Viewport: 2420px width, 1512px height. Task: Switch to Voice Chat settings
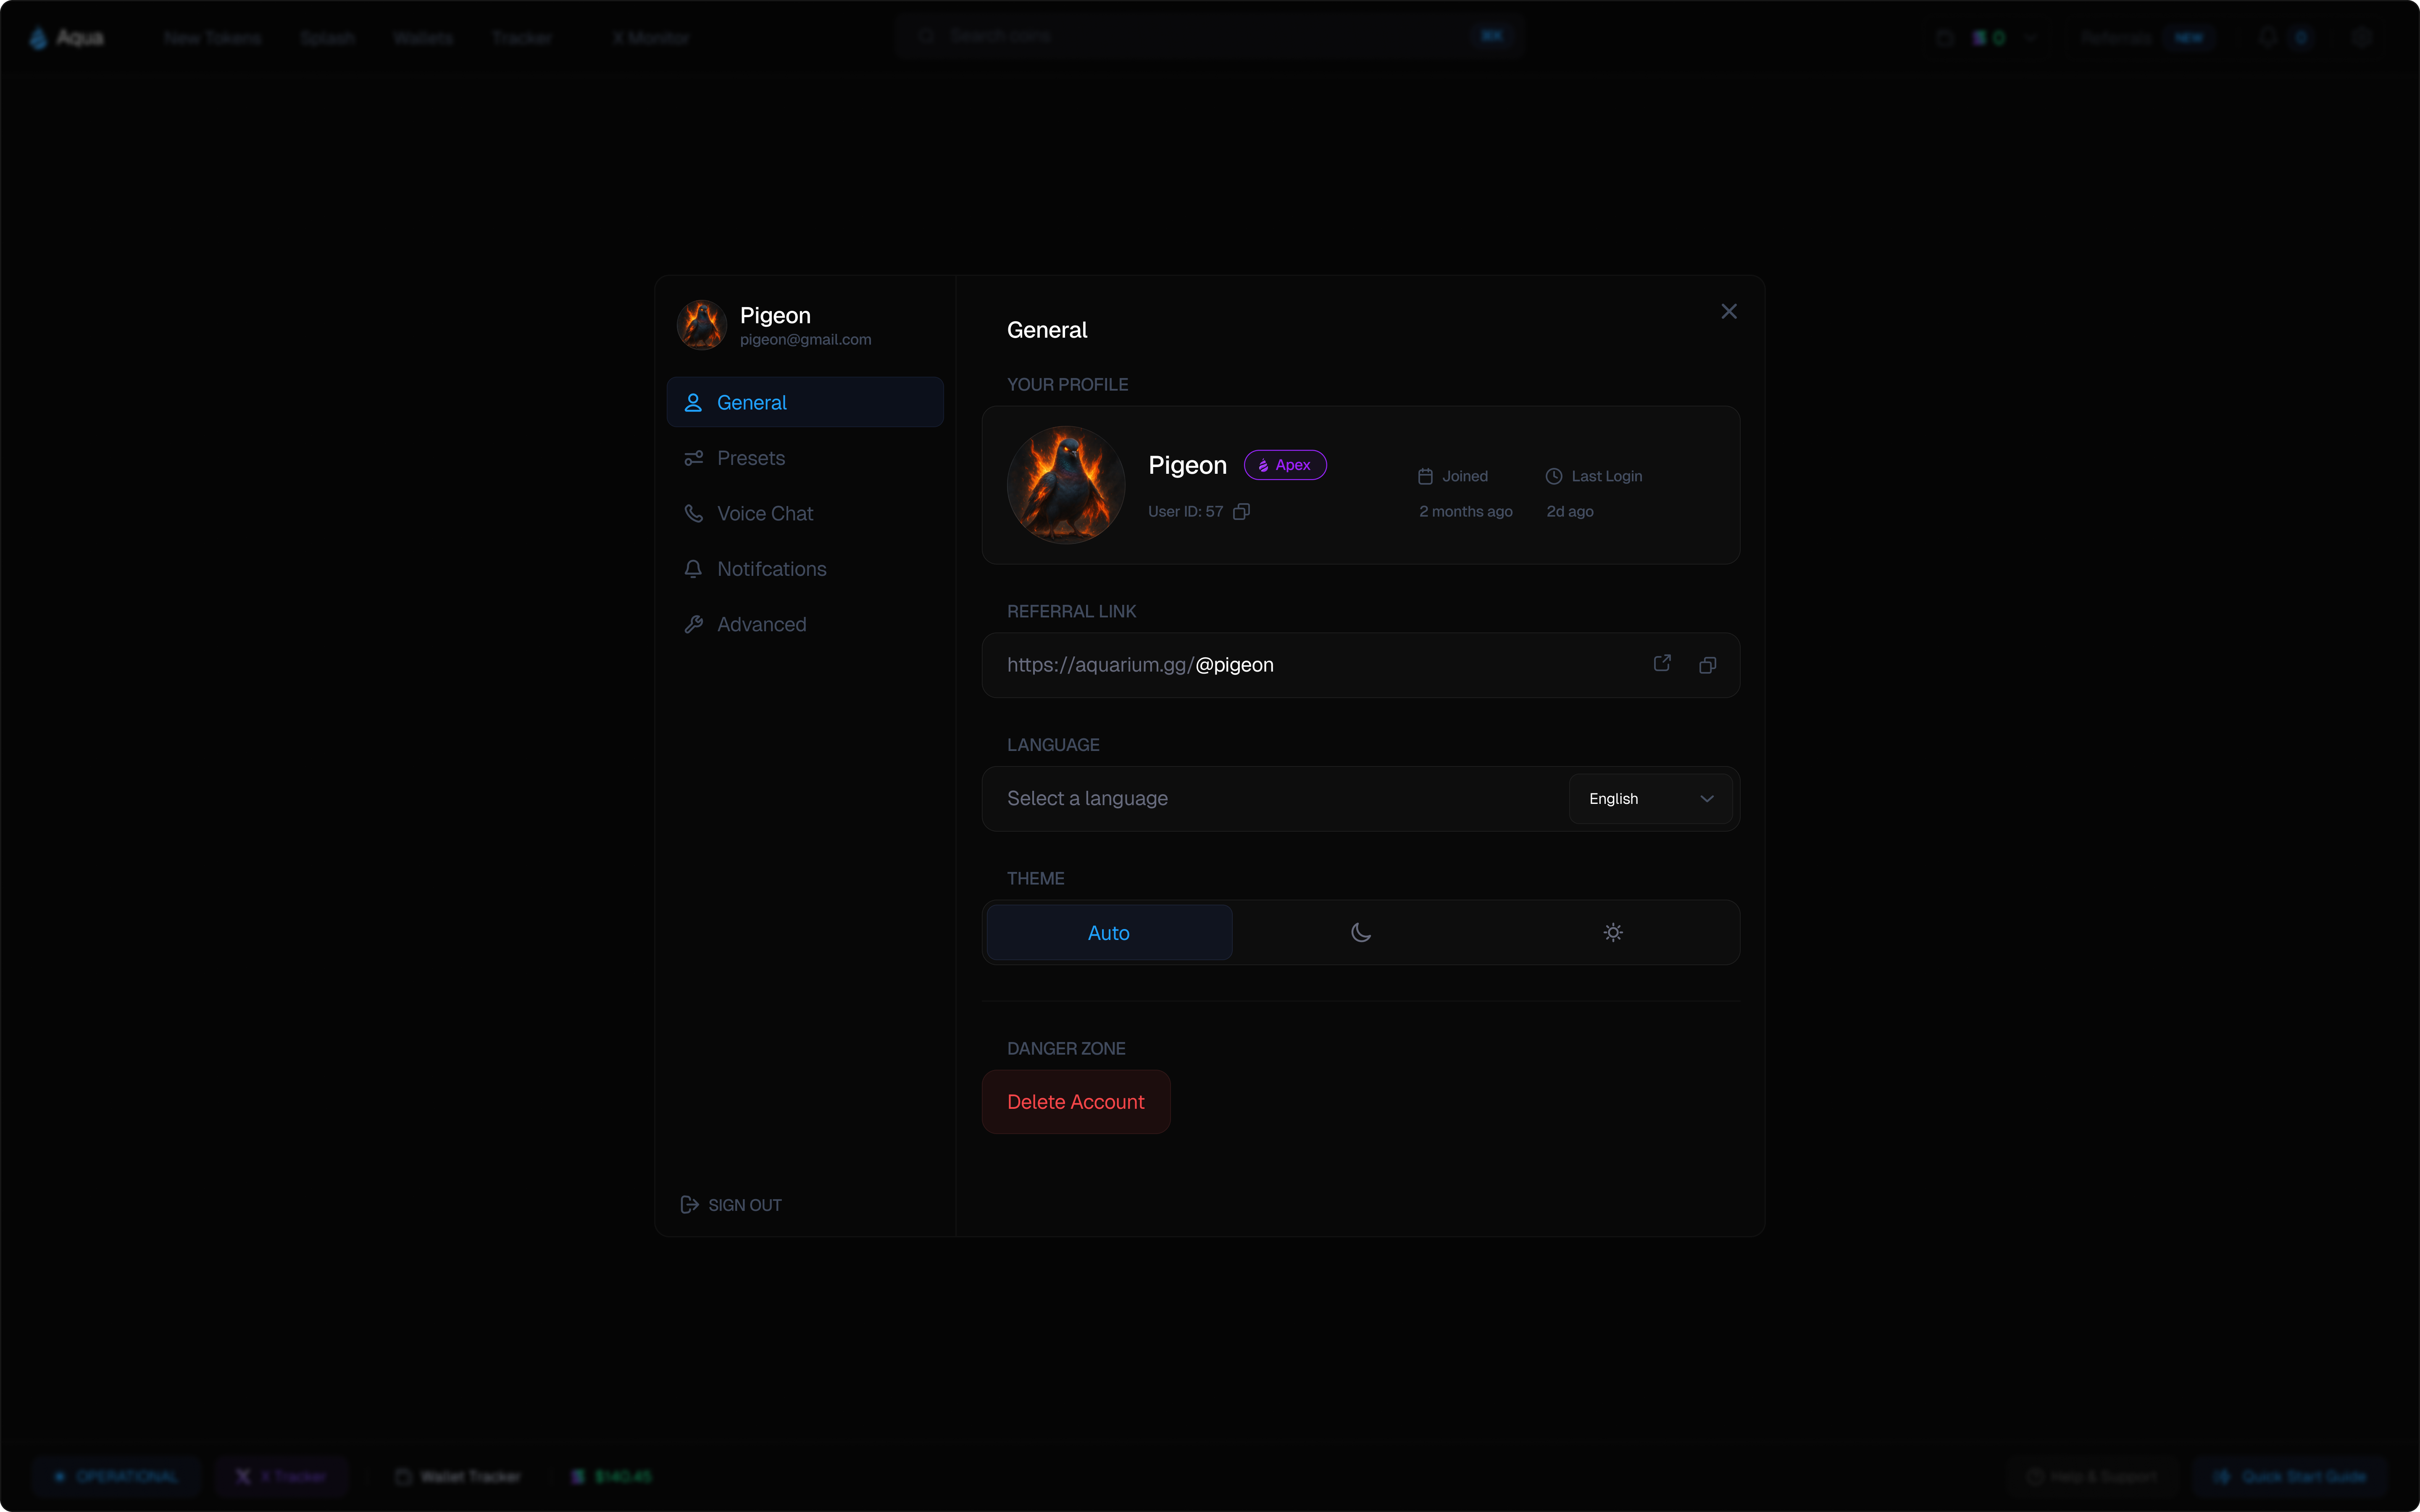[x=805, y=513]
